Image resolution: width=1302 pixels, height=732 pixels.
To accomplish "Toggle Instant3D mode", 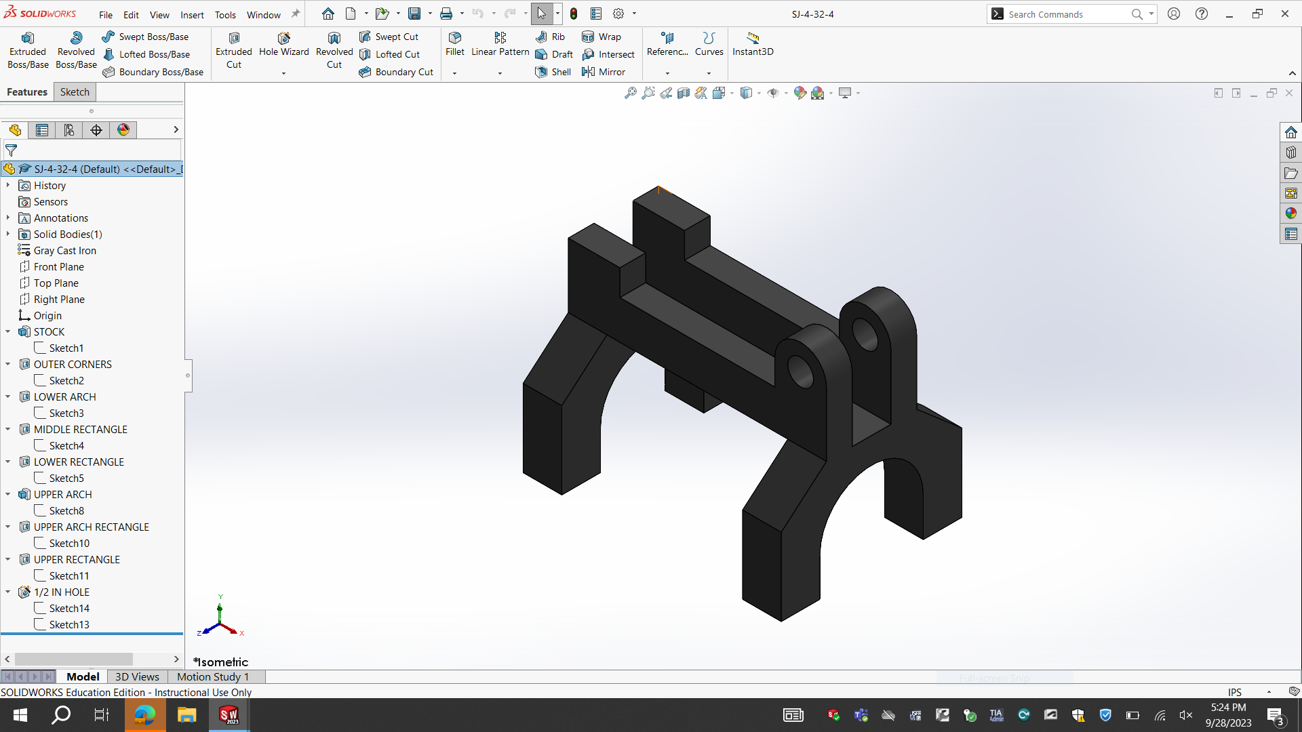I will [x=753, y=43].
